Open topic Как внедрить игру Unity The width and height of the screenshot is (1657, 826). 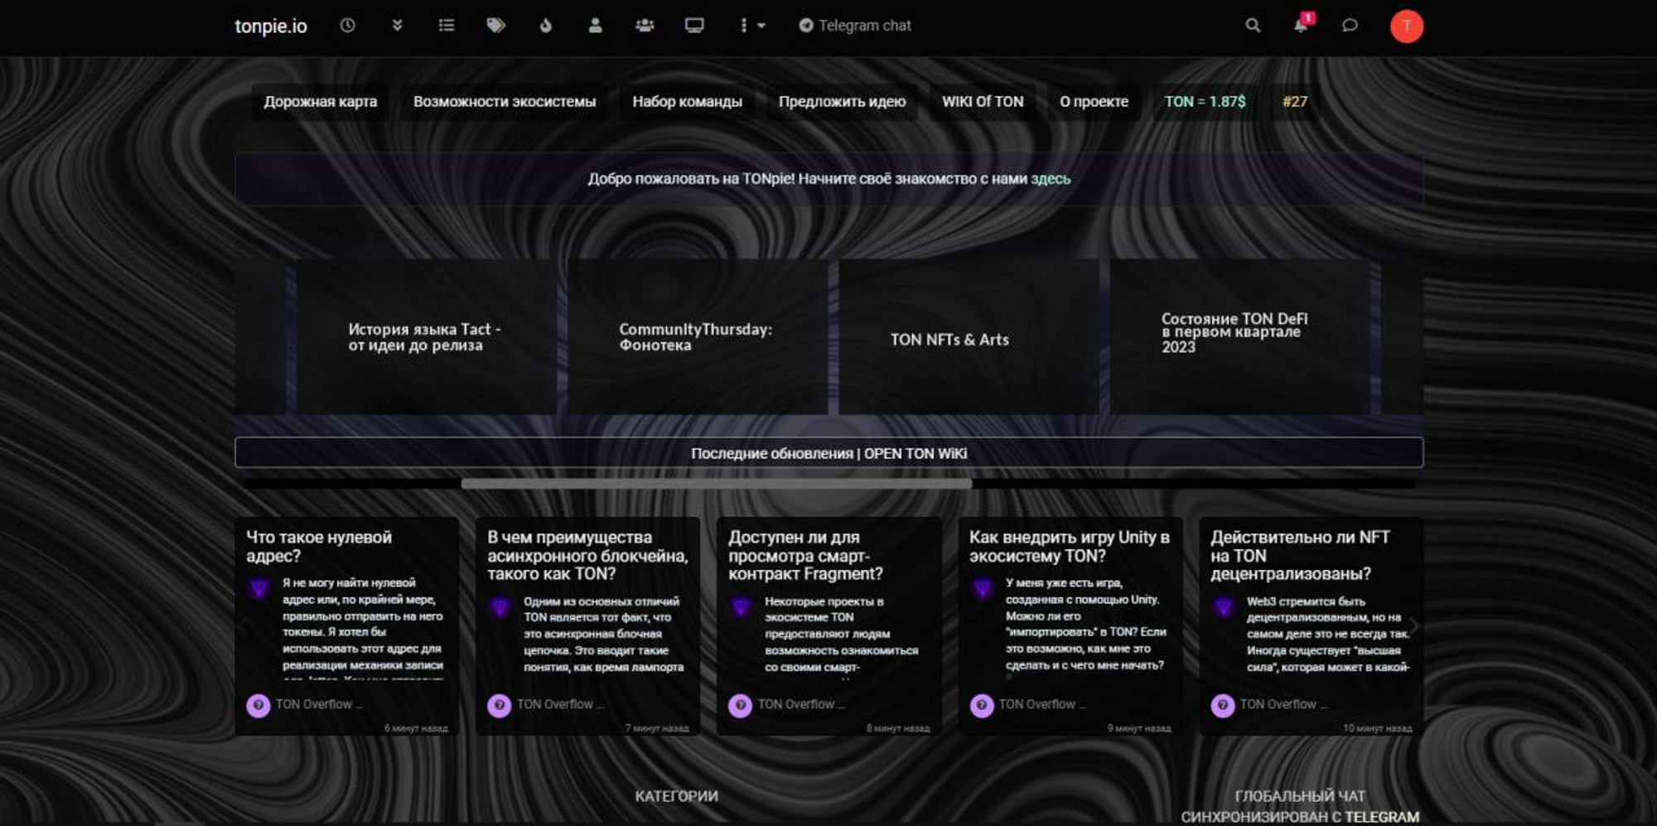pos(1070,547)
